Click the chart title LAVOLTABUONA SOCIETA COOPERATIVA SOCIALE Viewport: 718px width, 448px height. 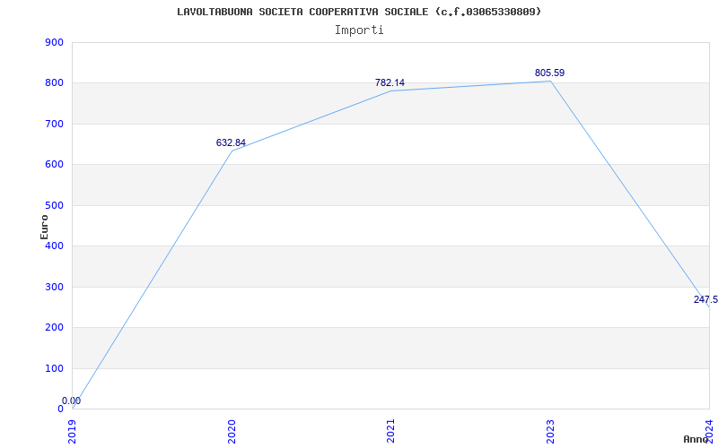[359, 12]
